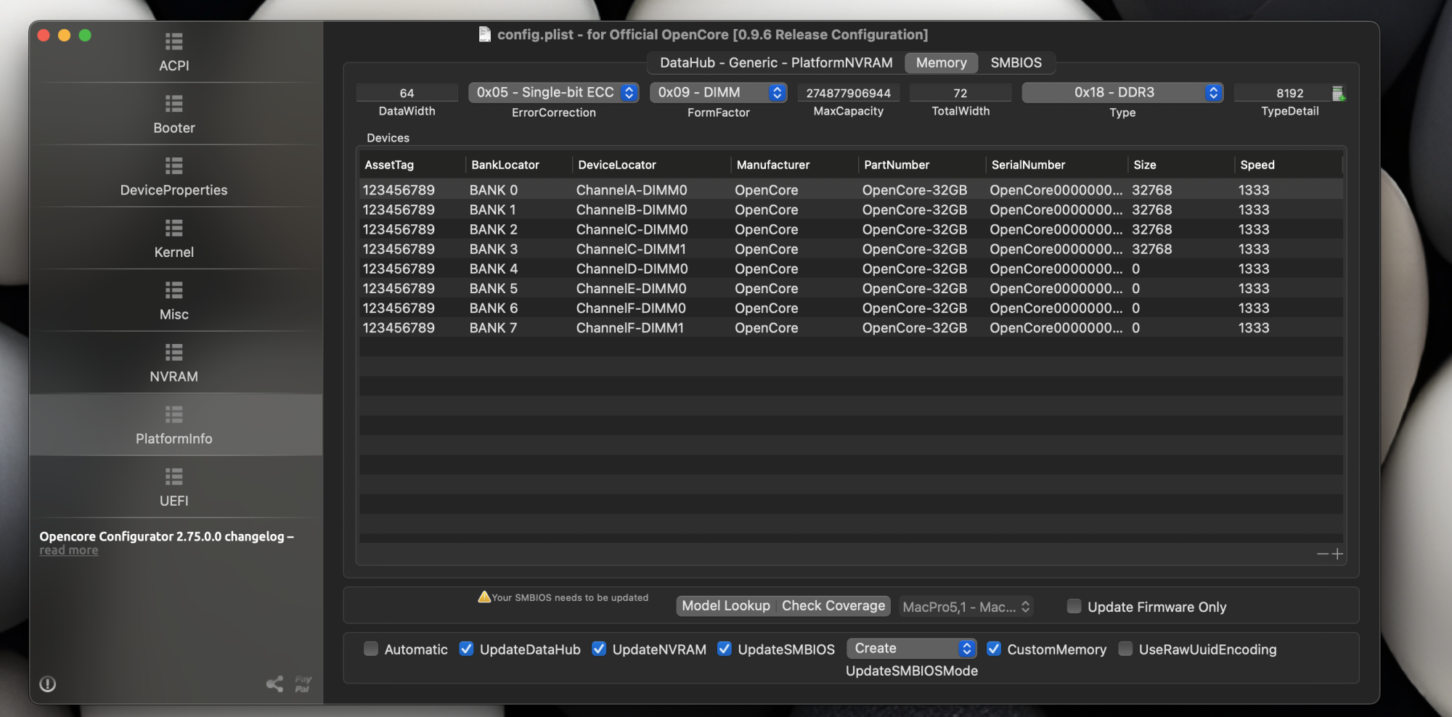Select the ChannelF-DIMM0 cell

point(631,308)
